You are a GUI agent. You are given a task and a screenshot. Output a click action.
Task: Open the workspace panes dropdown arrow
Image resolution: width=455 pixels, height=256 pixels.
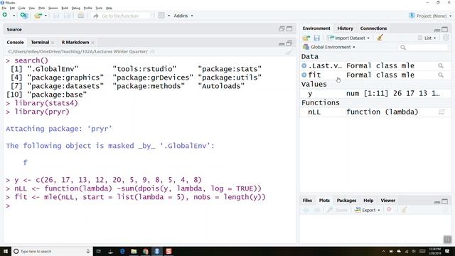[x=169, y=16]
